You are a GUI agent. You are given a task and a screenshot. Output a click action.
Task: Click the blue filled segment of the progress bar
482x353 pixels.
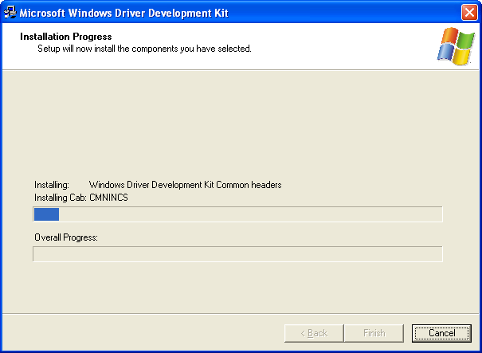[x=46, y=214]
